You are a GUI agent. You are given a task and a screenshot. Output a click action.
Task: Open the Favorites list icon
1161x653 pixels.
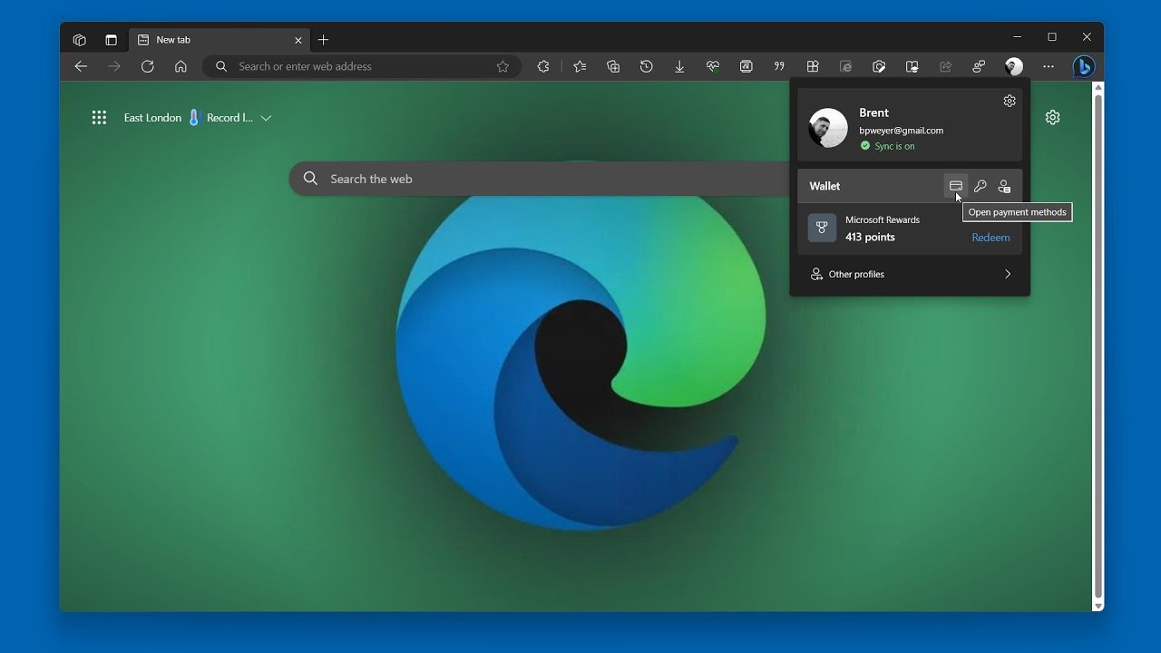pyautogui.click(x=580, y=66)
